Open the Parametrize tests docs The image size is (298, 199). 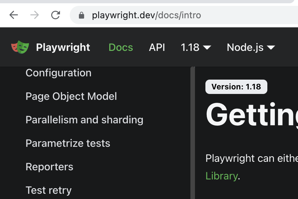68,143
